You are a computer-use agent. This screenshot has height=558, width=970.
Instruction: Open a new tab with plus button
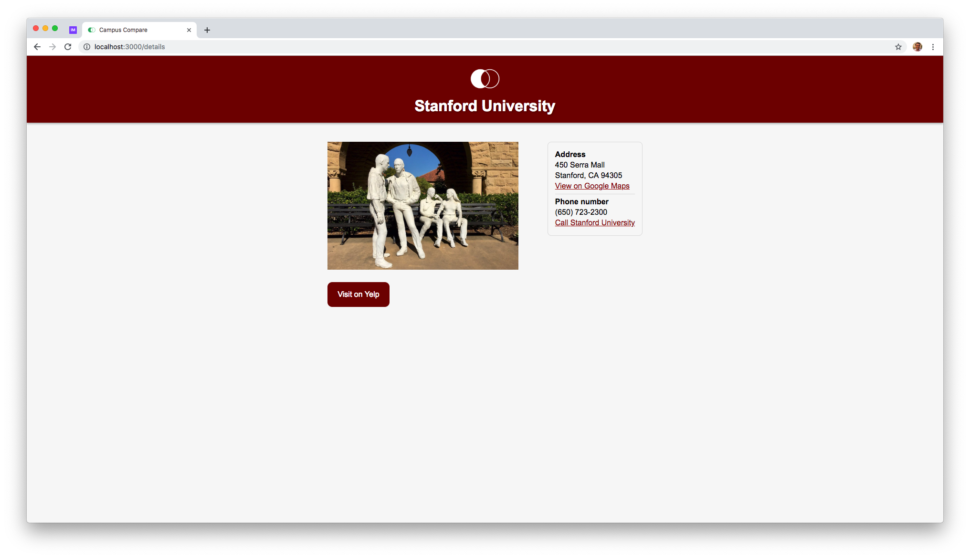click(207, 30)
